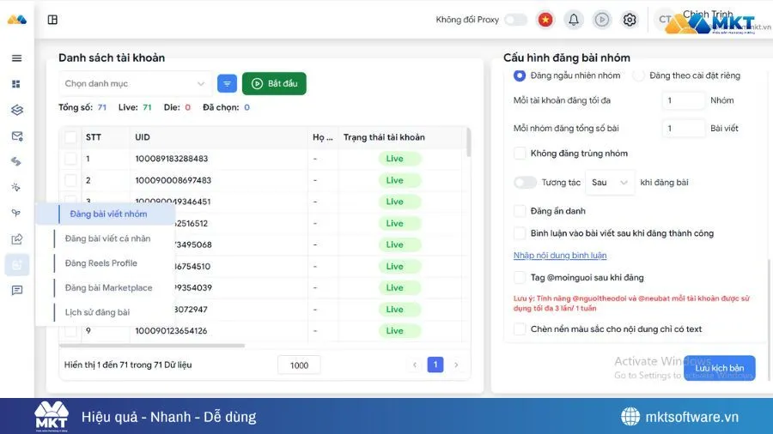Click the Mỗi tài khoản đăng tối đa field
The height and width of the screenshot is (434, 773).
click(684, 100)
